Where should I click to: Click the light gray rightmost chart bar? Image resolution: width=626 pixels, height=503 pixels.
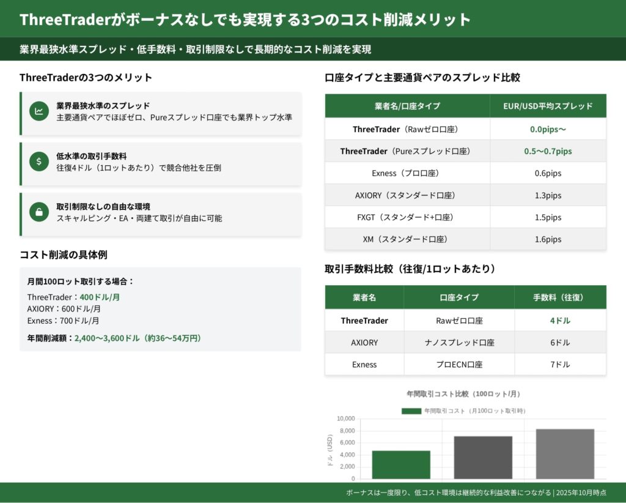pos(565,453)
